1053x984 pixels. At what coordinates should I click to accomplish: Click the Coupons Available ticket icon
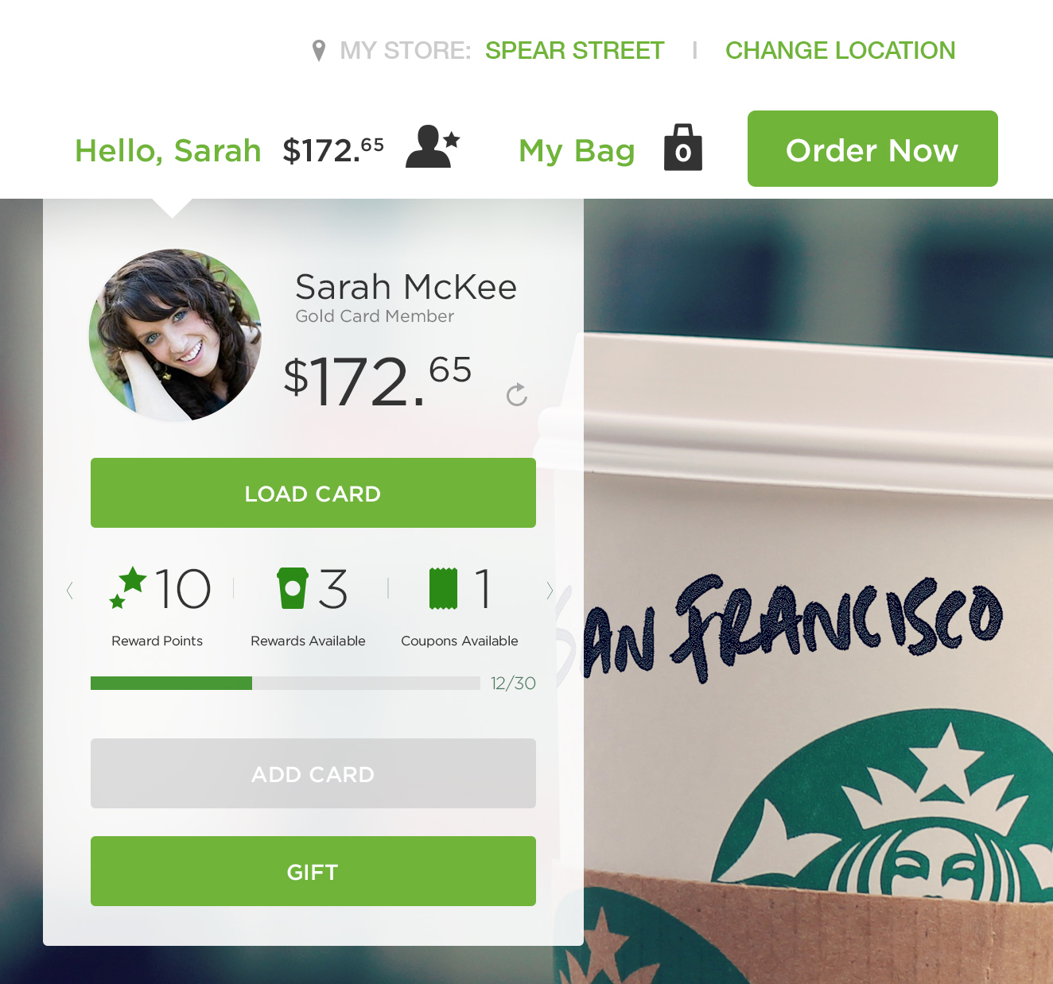[443, 588]
